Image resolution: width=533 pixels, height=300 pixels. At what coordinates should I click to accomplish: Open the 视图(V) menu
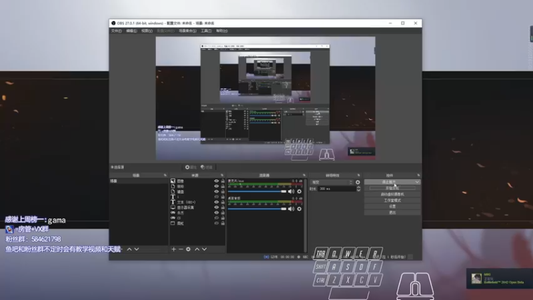[x=147, y=31]
